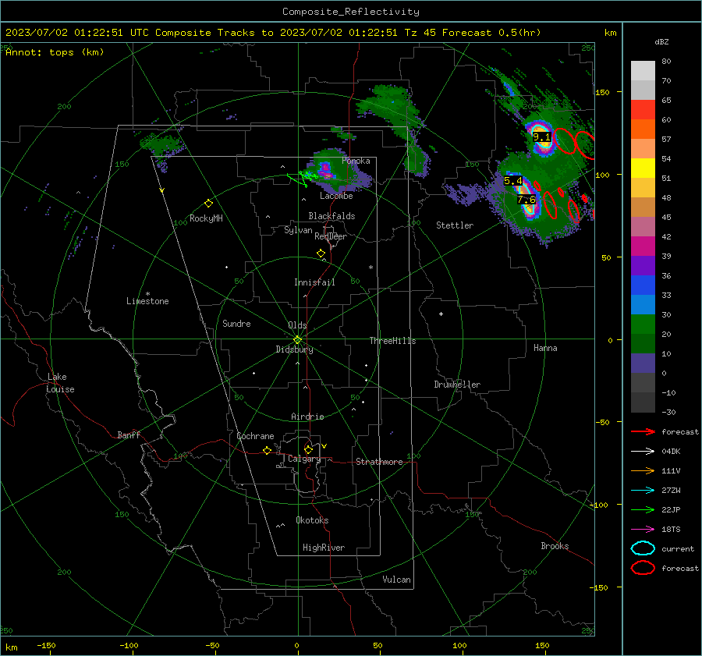Click the yellow diamond marker beside RockyMH
This screenshot has width=702, height=656.
(208, 204)
